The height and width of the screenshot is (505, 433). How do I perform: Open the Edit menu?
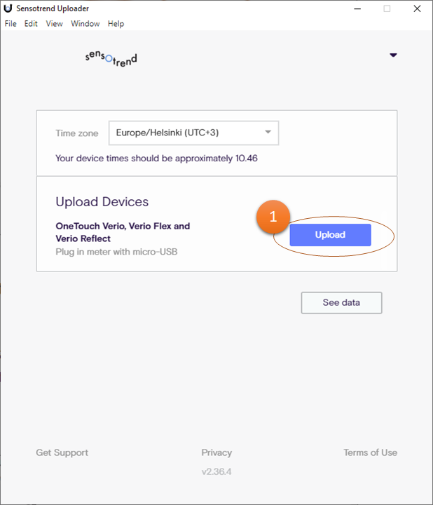31,24
